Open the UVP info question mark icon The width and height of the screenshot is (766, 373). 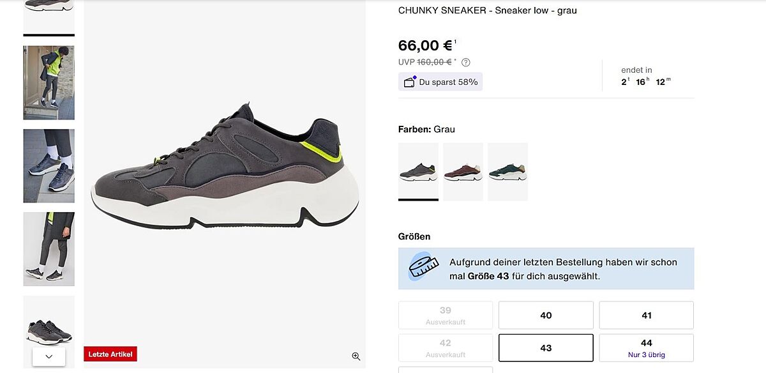(x=466, y=62)
